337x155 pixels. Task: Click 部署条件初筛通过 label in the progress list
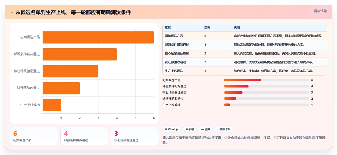[174, 86]
